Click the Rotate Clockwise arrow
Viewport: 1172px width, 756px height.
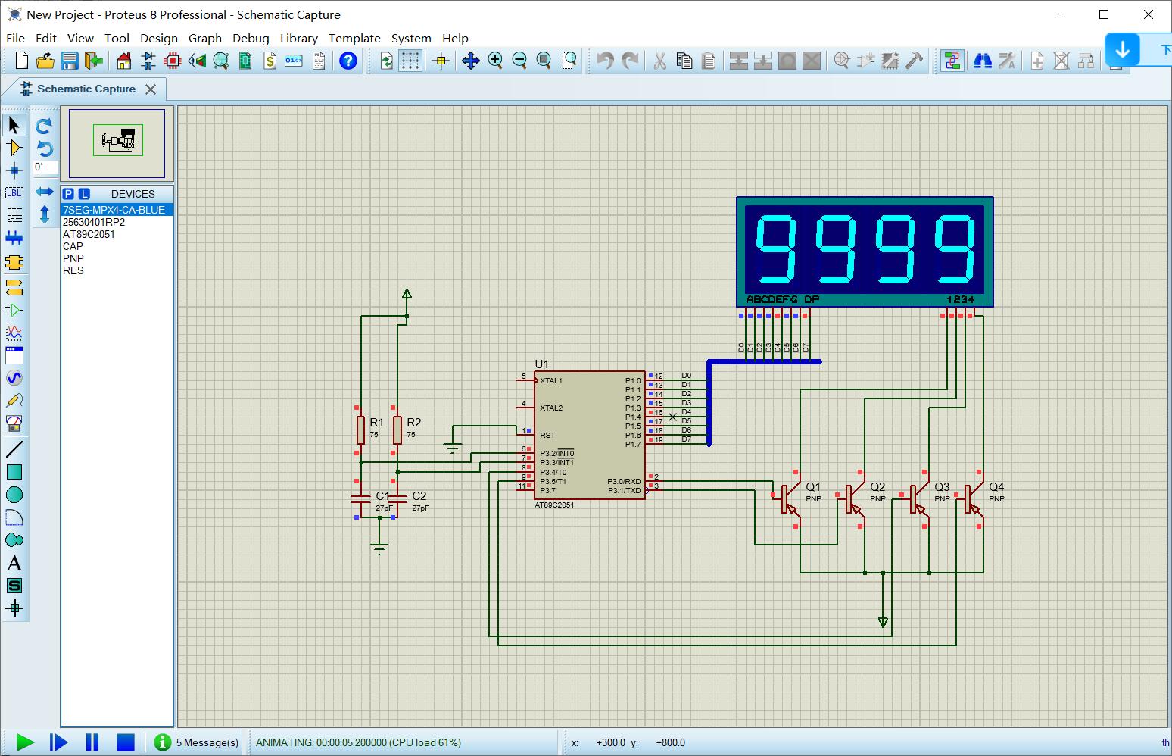point(45,126)
